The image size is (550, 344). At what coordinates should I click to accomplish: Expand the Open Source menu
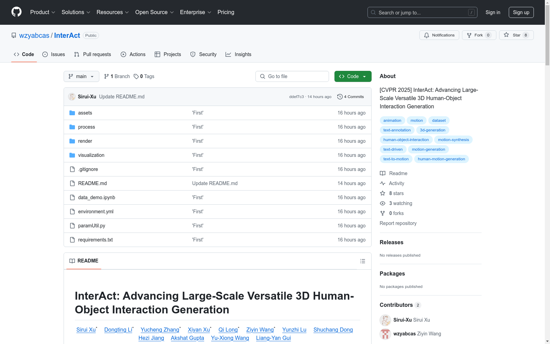tap(155, 12)
